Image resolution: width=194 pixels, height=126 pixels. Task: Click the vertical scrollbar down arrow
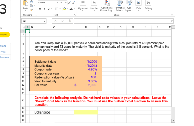pyautogui.click(x=173, y=121)
